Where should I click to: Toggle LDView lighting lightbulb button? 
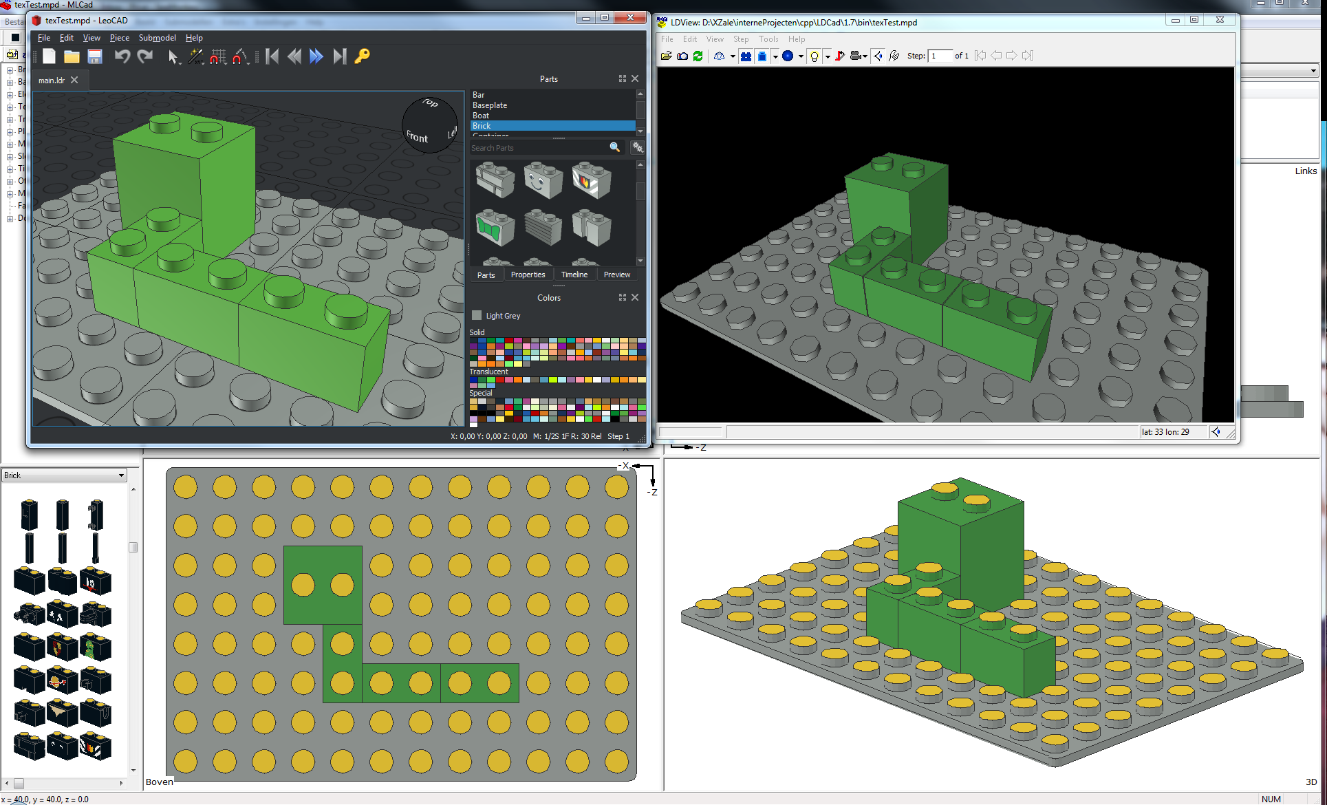tap(814, 56)
